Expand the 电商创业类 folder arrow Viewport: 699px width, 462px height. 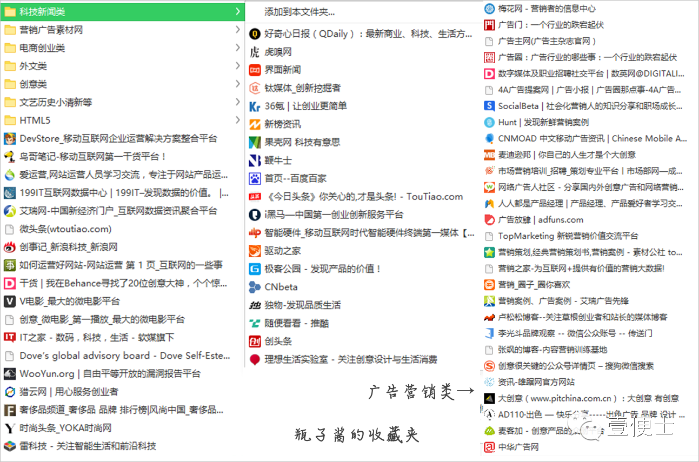pos(238,48)
